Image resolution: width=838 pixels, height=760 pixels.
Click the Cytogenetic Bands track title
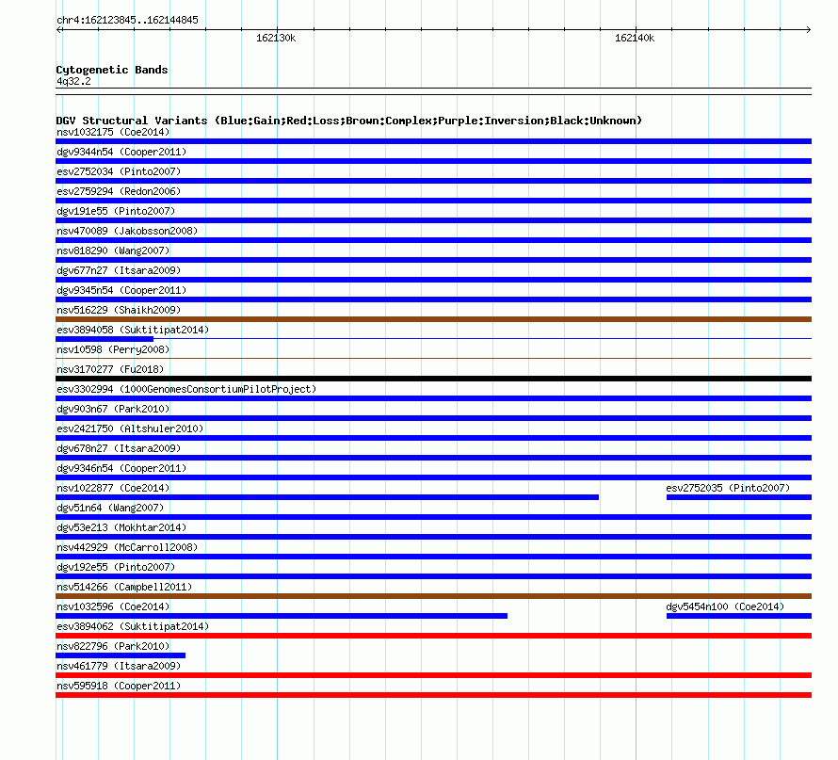(x=112, y=70)
